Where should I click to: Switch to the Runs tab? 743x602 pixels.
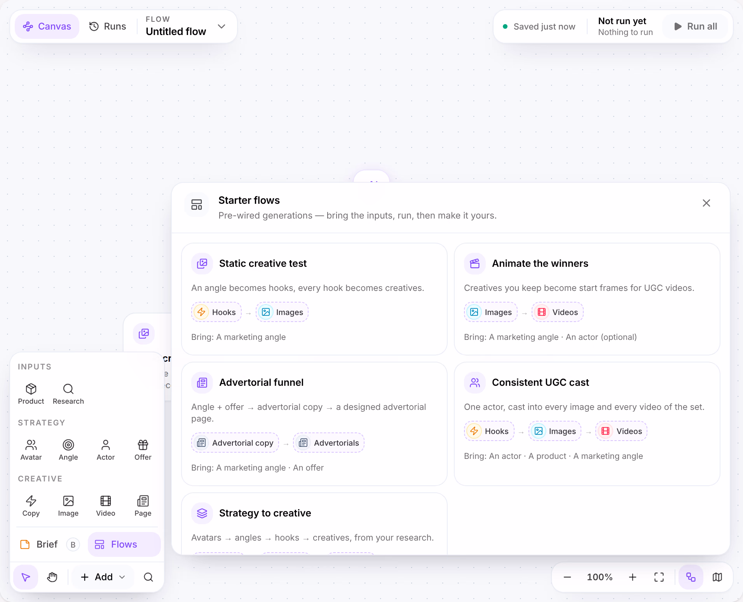coord(108,26)
